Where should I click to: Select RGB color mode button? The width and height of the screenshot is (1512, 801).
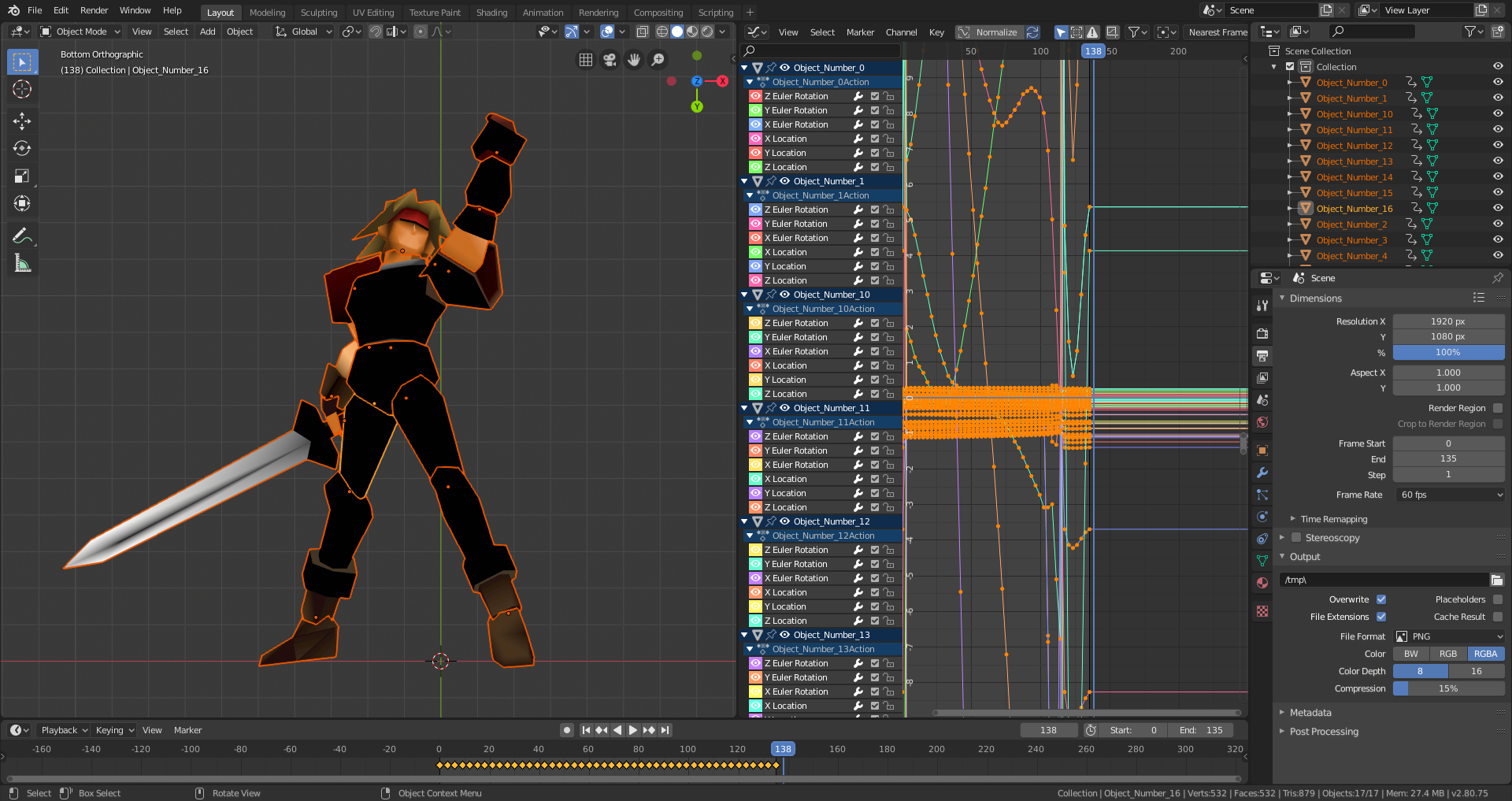1448,654
